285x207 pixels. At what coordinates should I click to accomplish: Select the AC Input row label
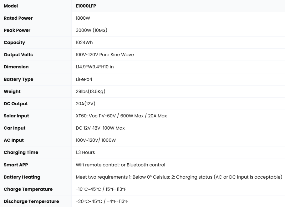click(x=14, y=140)
